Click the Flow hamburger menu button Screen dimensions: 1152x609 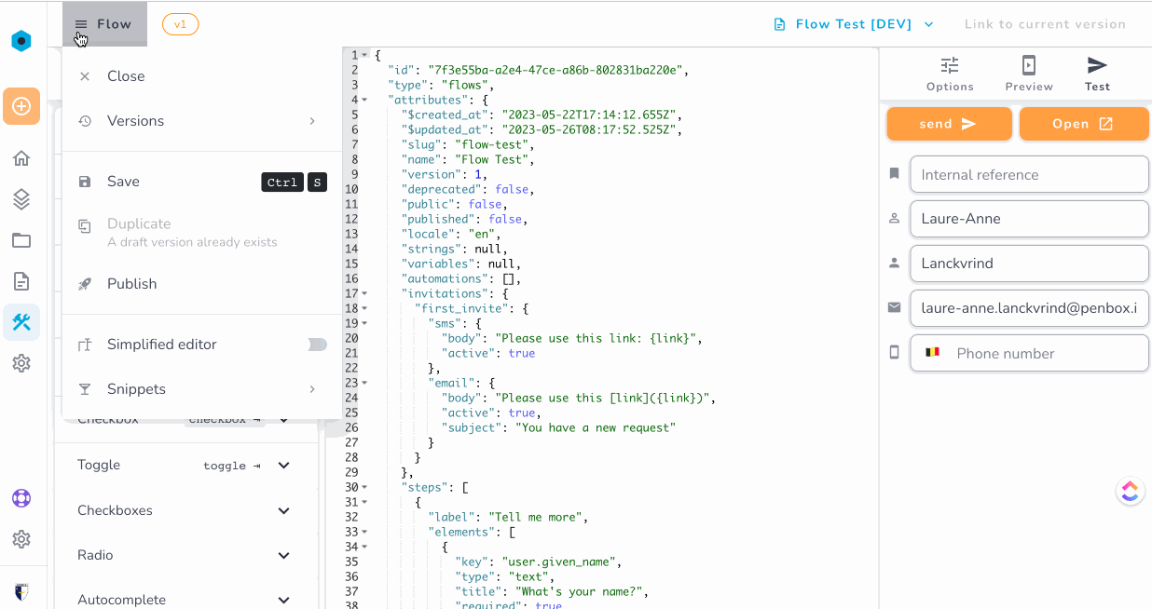point(104,24)
